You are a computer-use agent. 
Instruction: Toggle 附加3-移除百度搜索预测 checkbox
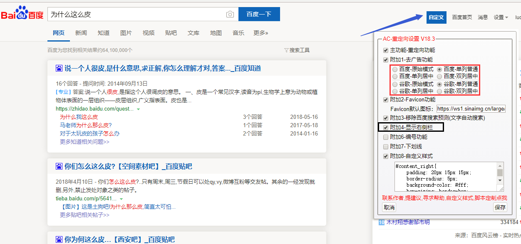(385, 118)
